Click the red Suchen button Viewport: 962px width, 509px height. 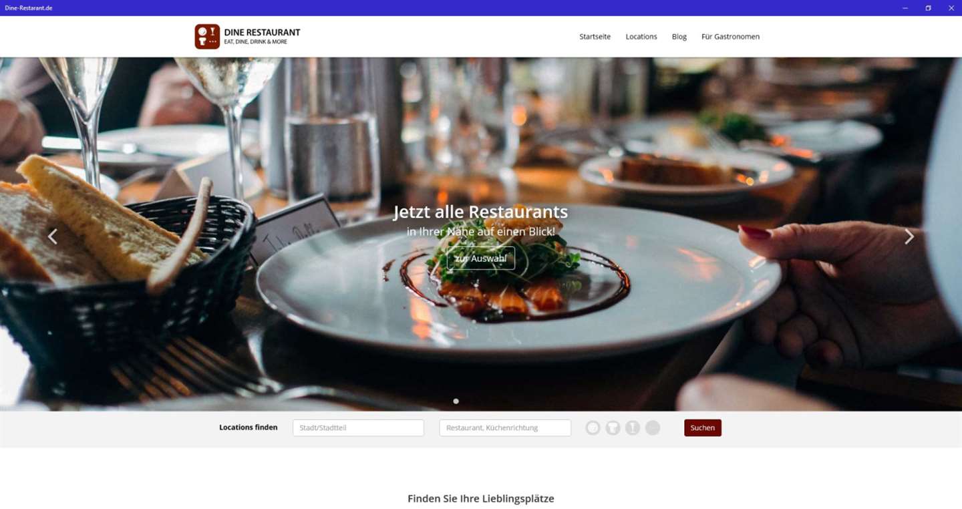[x=703, y=428]
